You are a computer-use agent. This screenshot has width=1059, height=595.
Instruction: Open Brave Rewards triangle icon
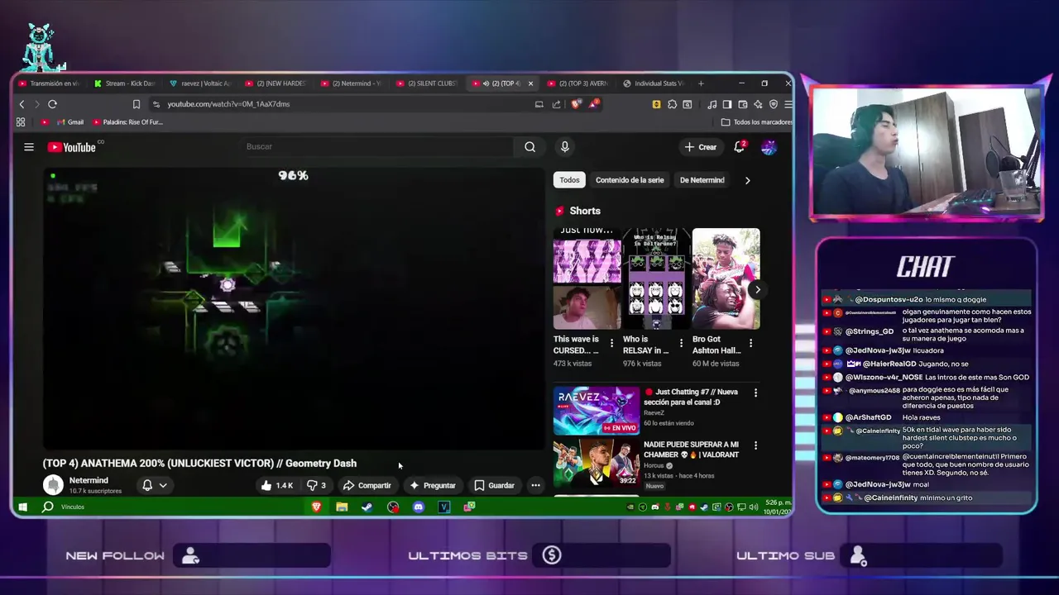pos(594,104)
